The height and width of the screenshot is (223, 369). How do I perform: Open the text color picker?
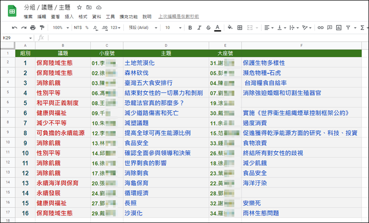(x=217, y=28)
